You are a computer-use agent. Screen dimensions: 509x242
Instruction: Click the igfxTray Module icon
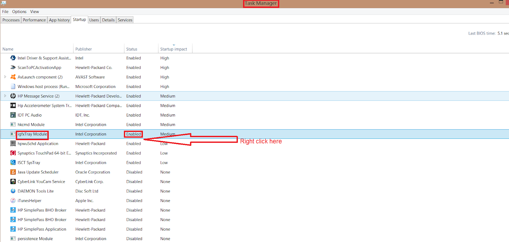click(13, 134)
